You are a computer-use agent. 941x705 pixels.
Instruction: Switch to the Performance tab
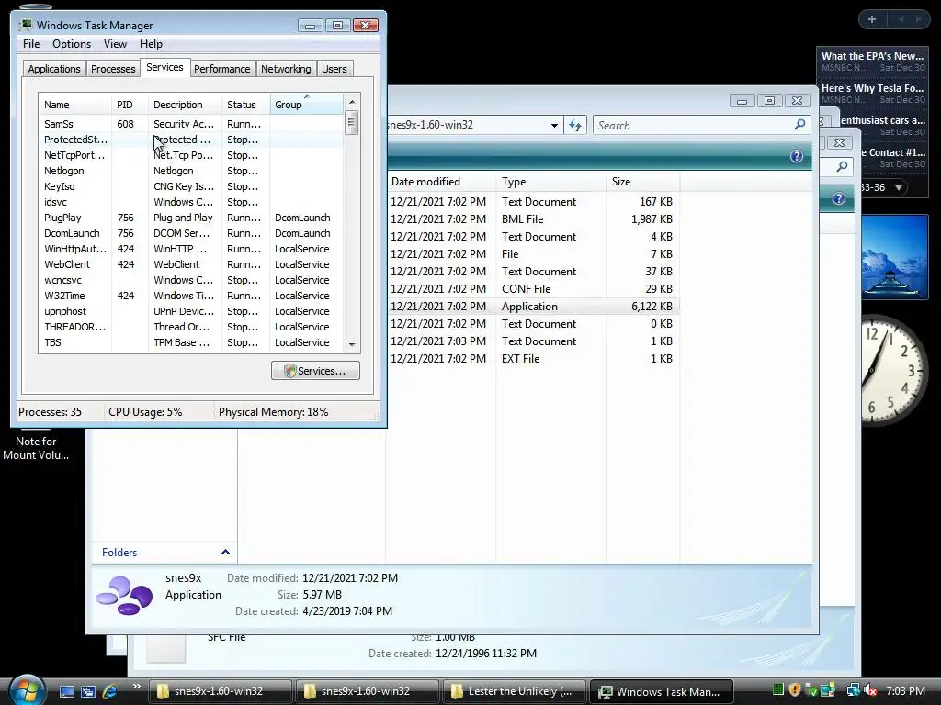pyautogui.click(x=222, y=68)
